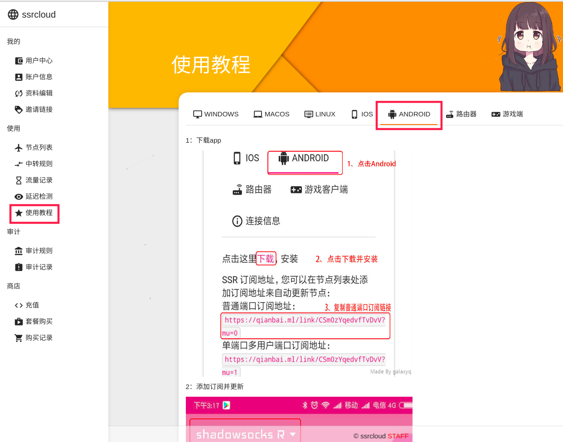The width and height of the screenshot is (563, 442).
Task: Open the 游戏端 game client tab
Action: tap(507, 114)
